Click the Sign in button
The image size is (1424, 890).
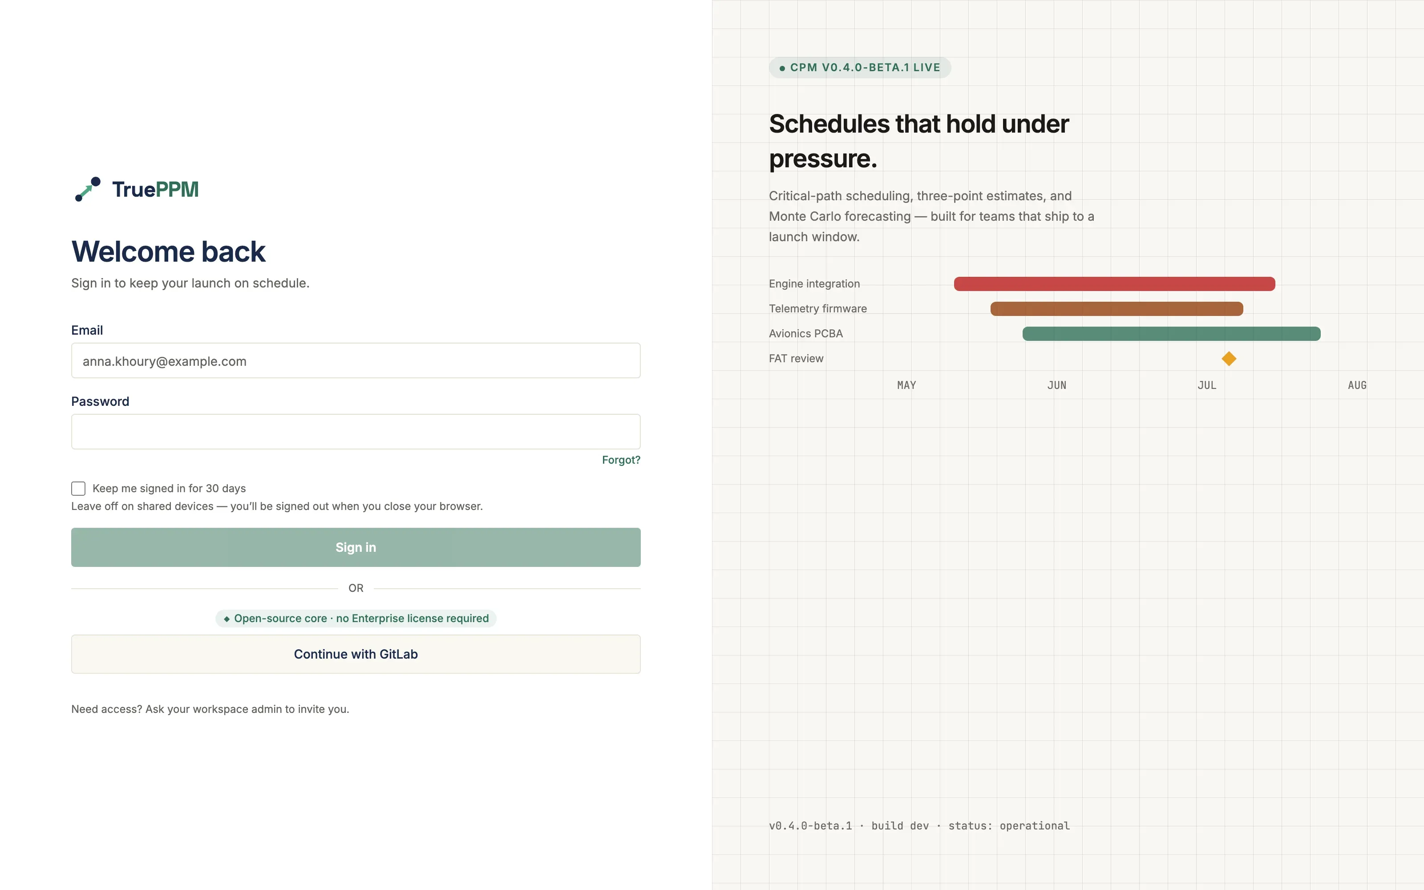tap(356, 547)
